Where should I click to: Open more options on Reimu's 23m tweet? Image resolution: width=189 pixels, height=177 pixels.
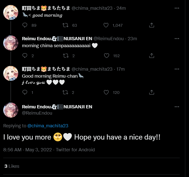pyautogui.click(x=177, y=39)
